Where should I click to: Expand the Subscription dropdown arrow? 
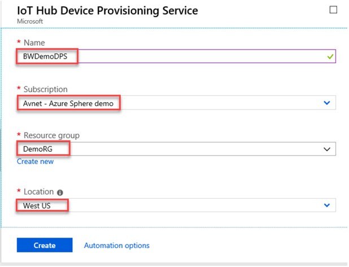click(x=326, y=103)
